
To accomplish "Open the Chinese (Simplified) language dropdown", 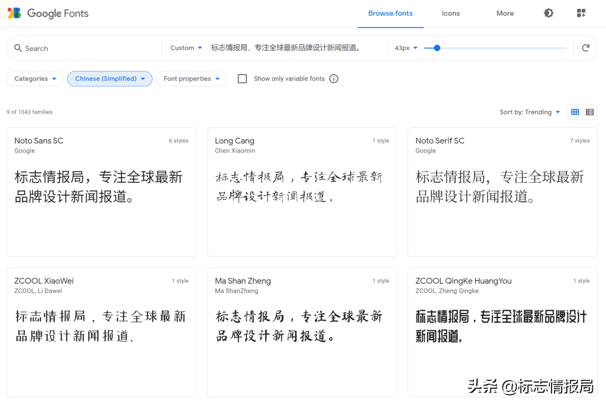I will 110,79.
